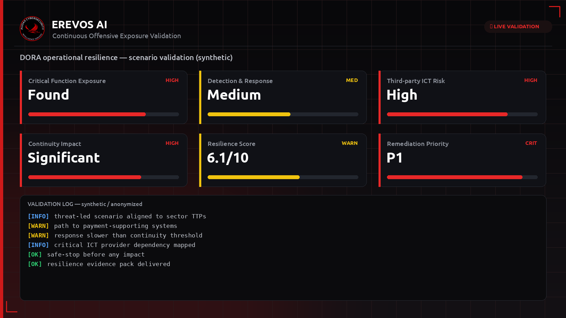The image size is (566, 318).
Task: Click the Medium value
Action: coord(234,95)
